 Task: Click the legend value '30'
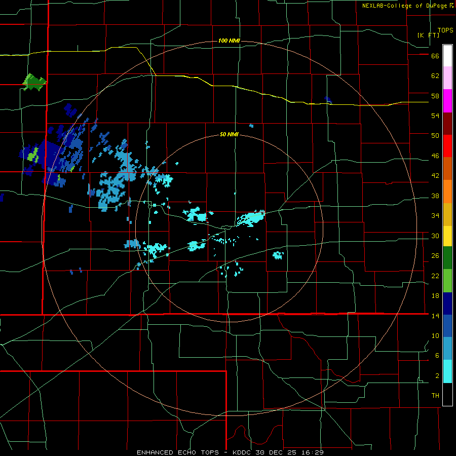435,236
